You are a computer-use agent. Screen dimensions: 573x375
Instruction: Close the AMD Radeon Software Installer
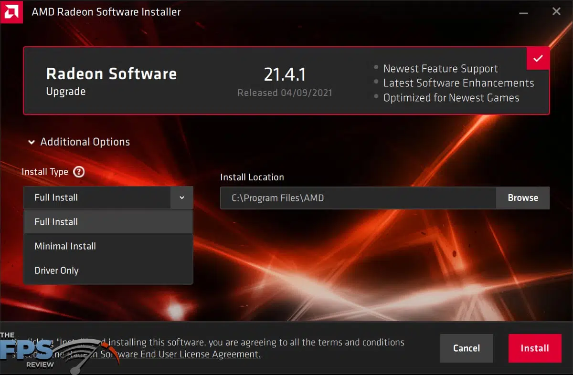pos(556,11)
